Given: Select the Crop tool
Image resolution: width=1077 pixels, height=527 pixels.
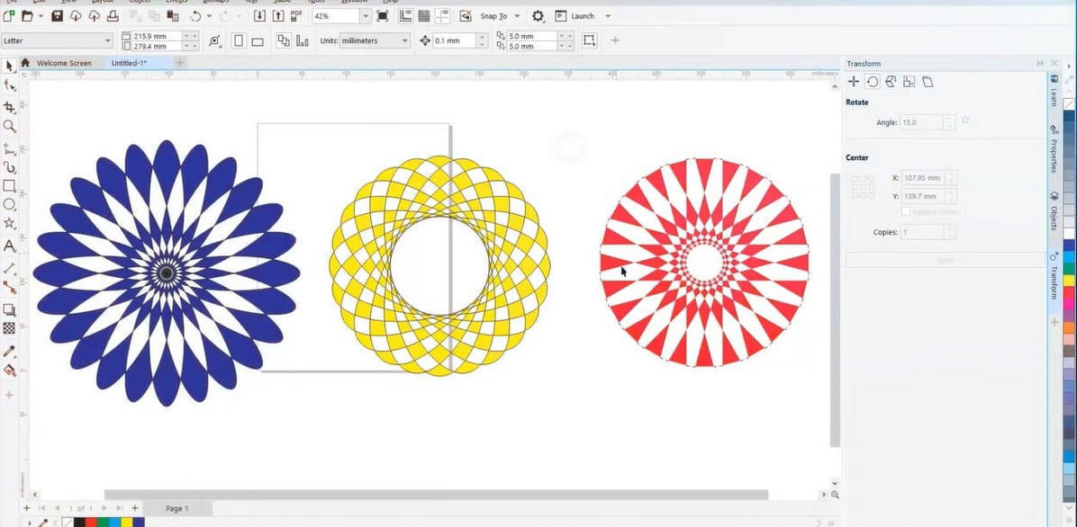Looking at the screenshot, I should [9, 107].
